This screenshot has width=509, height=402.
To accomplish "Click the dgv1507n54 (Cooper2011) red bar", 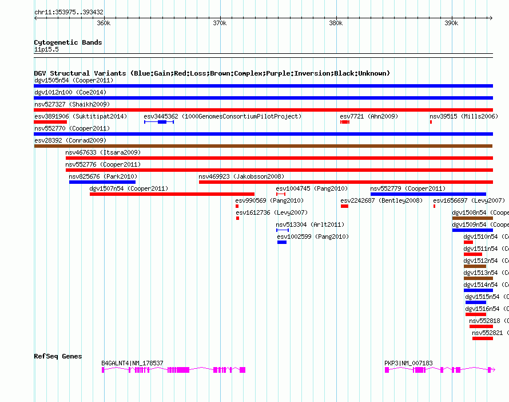I will [x=172, y=194].
